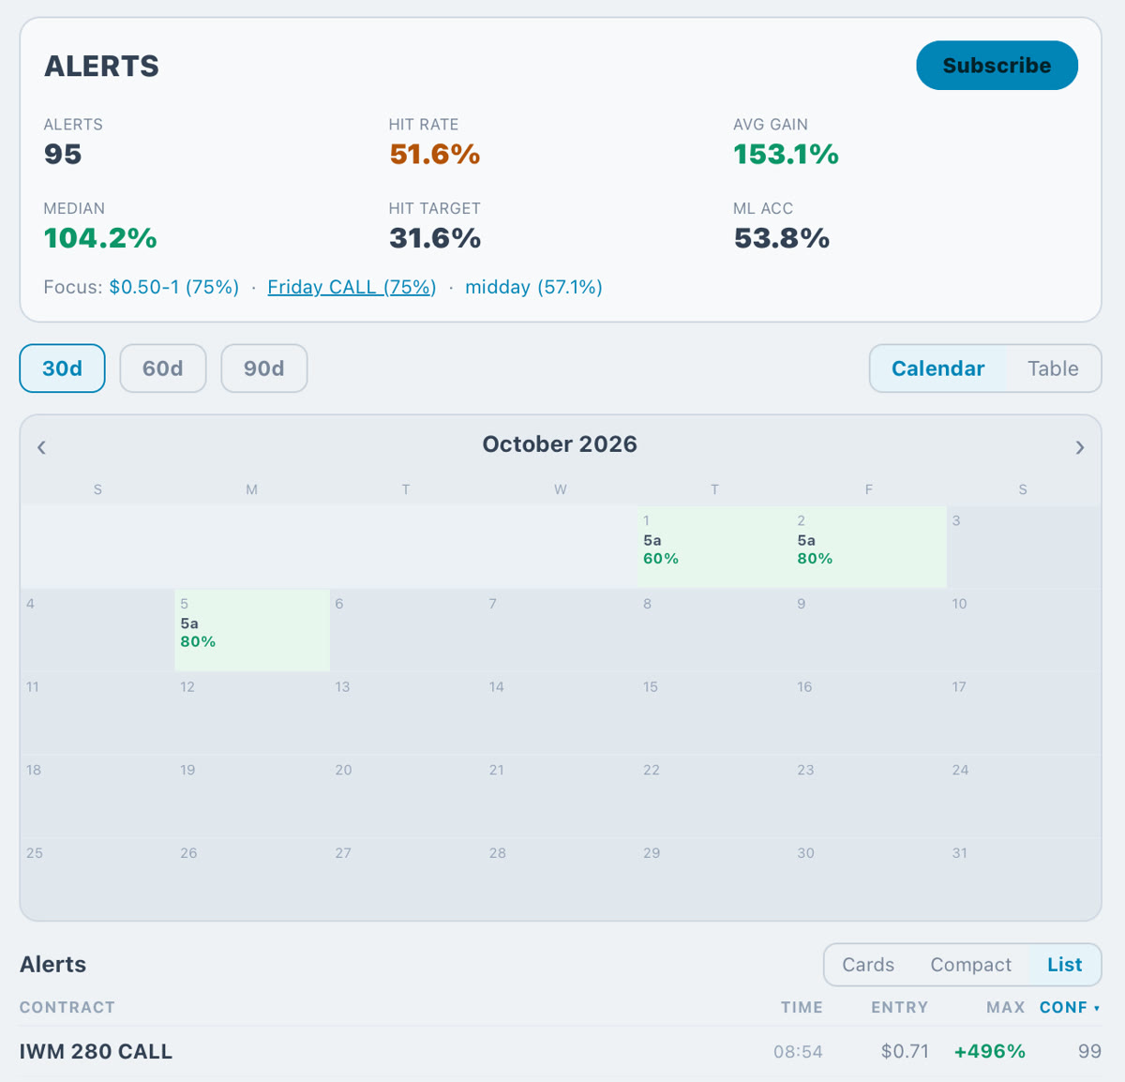Switch to the 90d time range
This screenshot has width=1125, height=1082.
pyautogui.click(x=264, y=368)
